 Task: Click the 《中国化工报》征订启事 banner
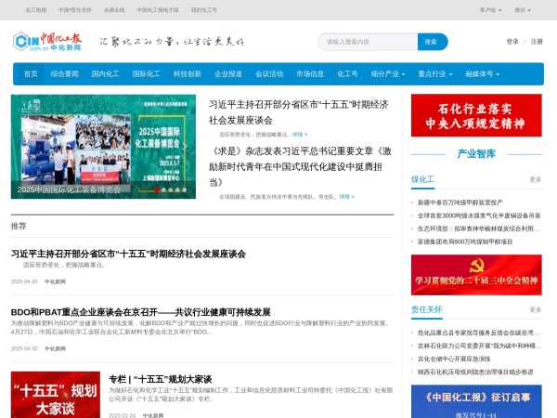pyautogui.click(x=476, y=401)
